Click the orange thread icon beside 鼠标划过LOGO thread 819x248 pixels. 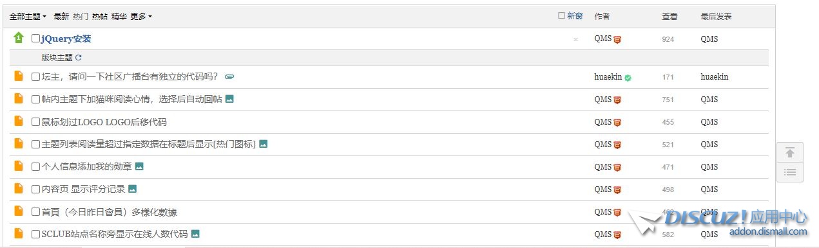[19, 121]
